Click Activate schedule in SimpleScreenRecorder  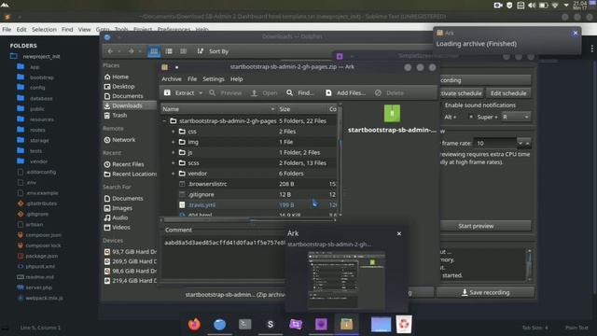click(x=462, y=93)
